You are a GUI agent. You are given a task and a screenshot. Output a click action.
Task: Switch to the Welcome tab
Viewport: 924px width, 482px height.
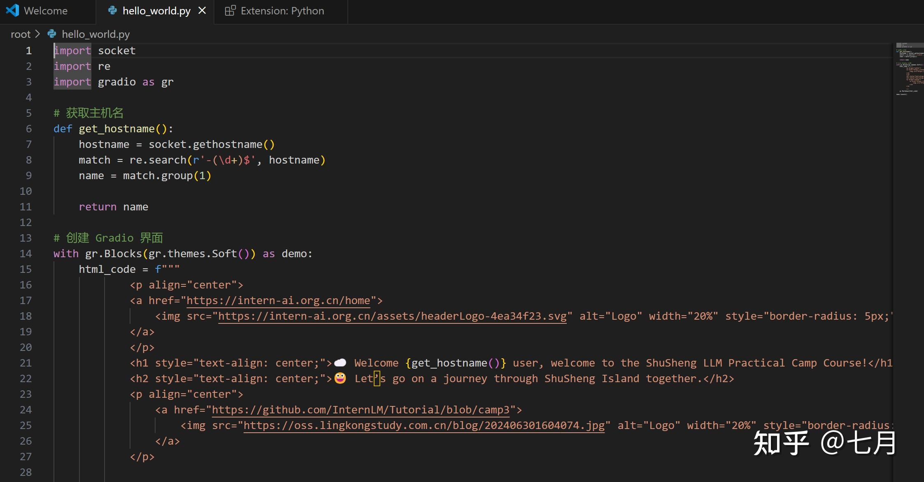pyautogui.click(x=46, y=11)
